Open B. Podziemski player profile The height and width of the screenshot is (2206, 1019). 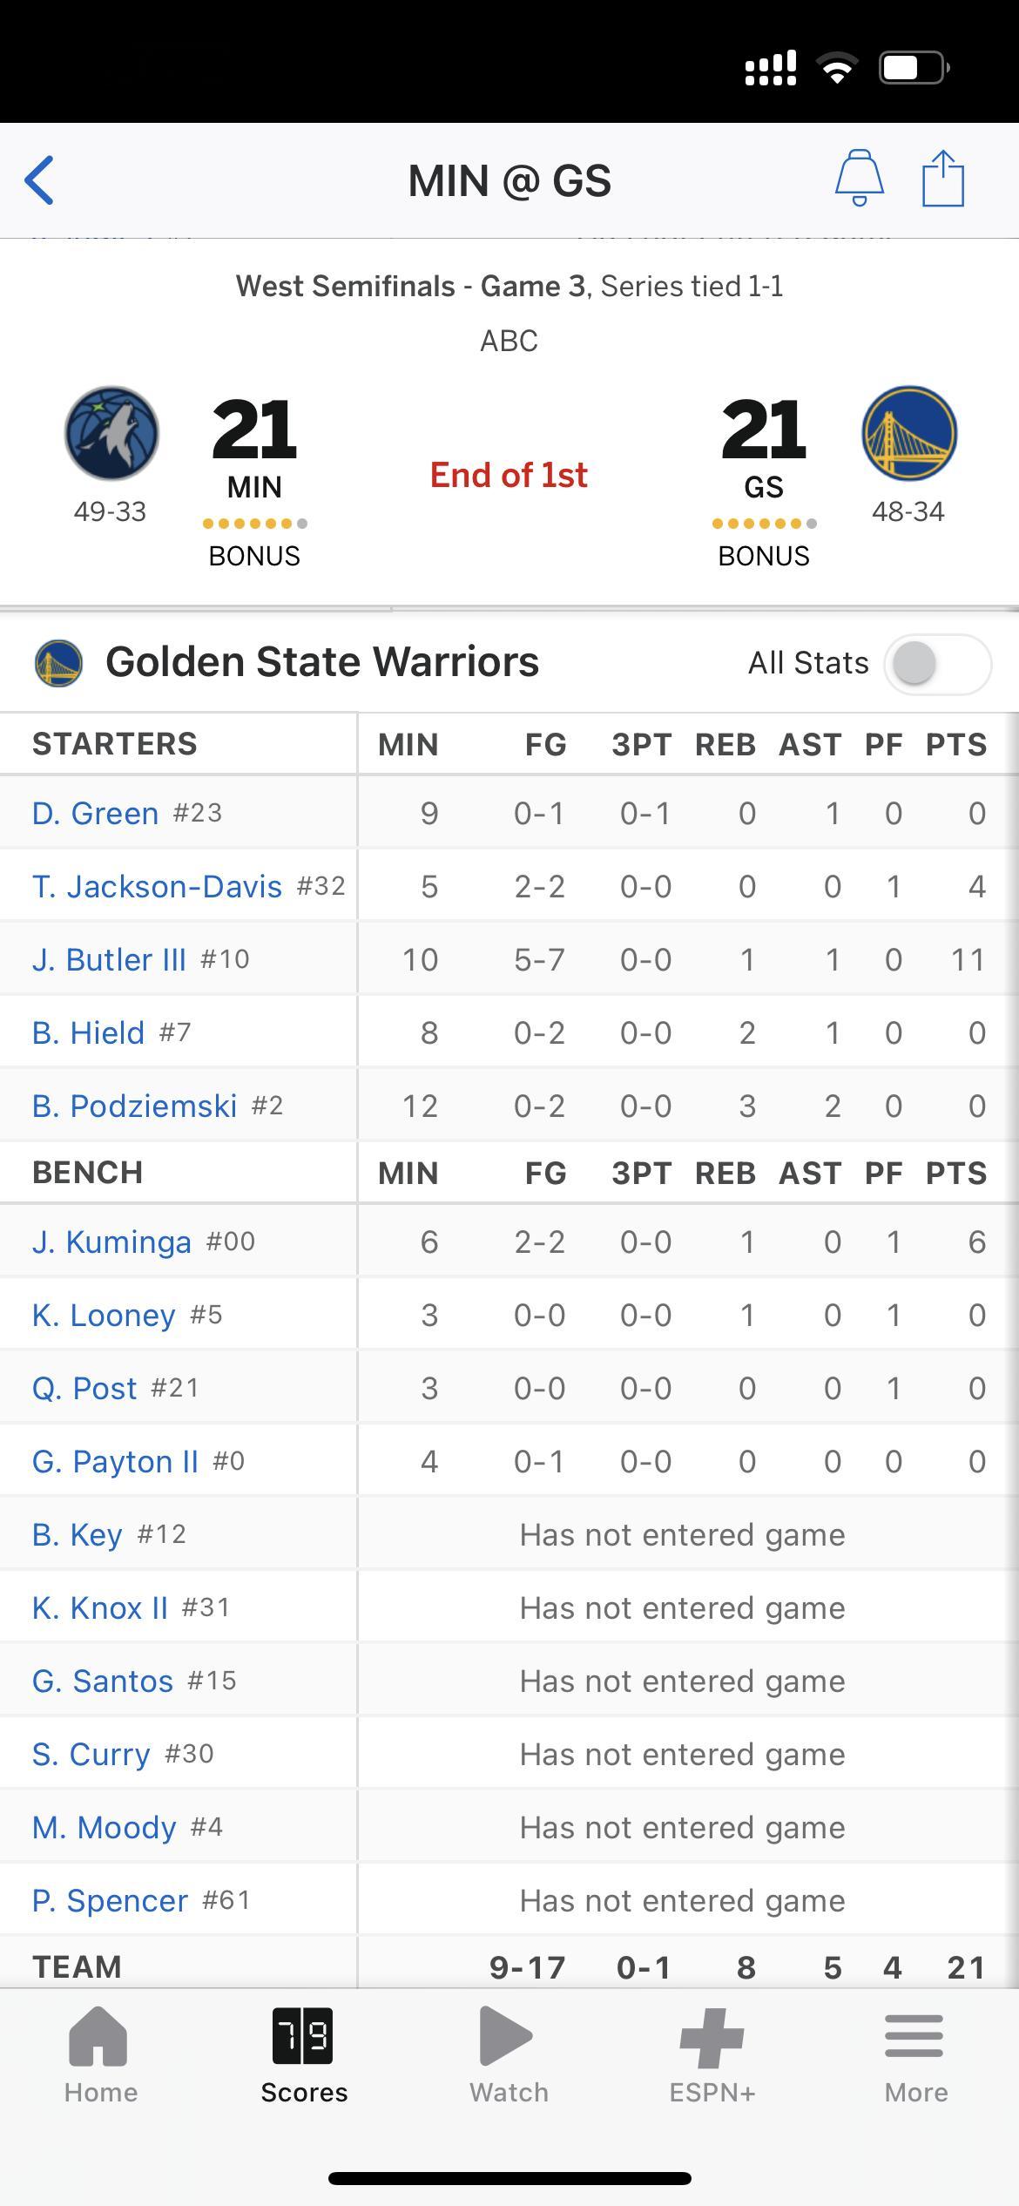[134, 1106]
